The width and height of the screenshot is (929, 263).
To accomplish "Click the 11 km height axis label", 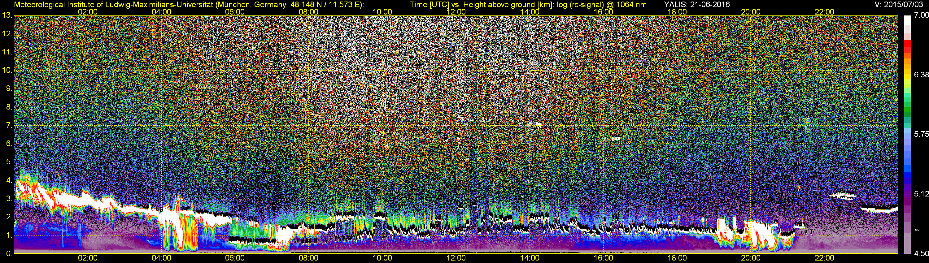I will (7, 52).
